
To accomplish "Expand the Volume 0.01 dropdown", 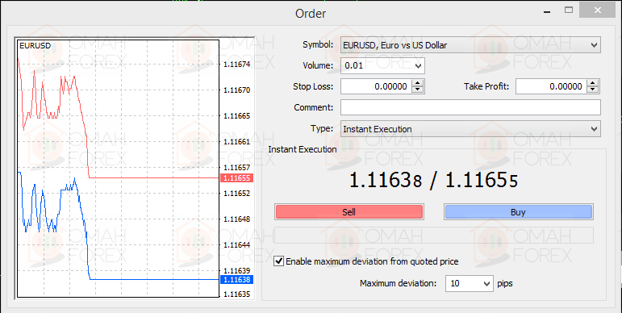I will coord(382,65).
